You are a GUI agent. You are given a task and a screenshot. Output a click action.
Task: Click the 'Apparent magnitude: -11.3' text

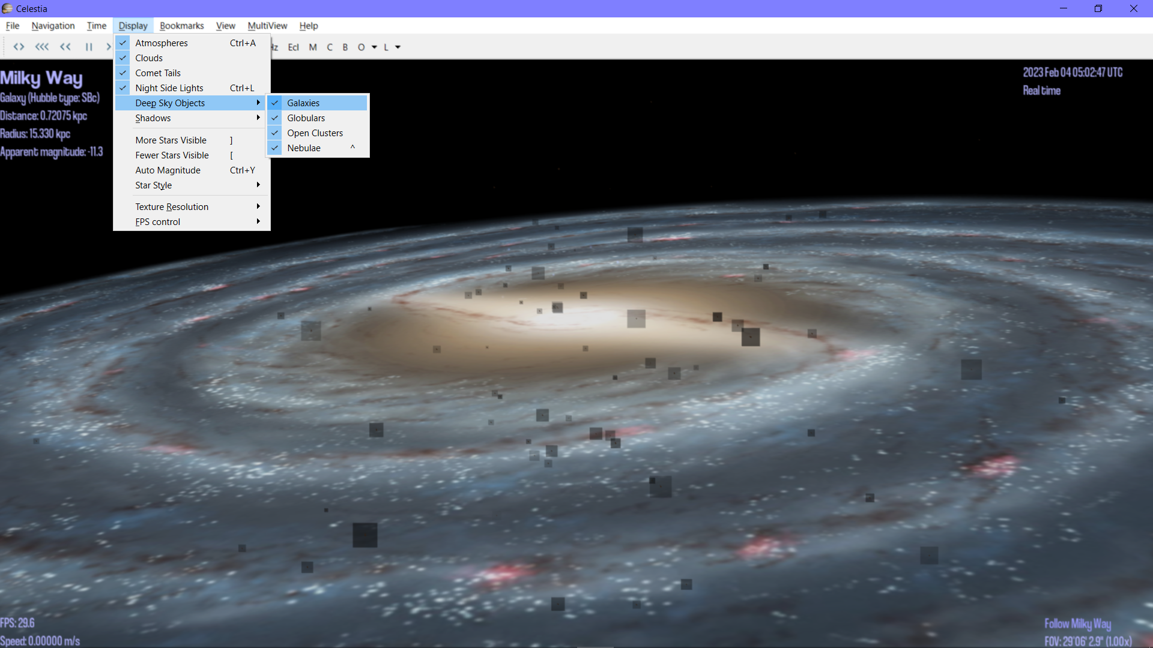pos(52,152)
